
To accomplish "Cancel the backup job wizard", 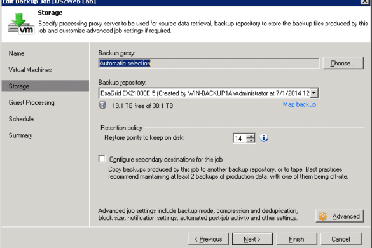I will [341, 239].
